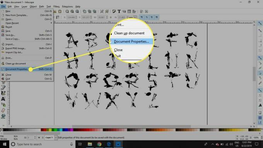Open the XML editor toolbar icon
This screenshot has width=263, height=148.
coord(129,11)
